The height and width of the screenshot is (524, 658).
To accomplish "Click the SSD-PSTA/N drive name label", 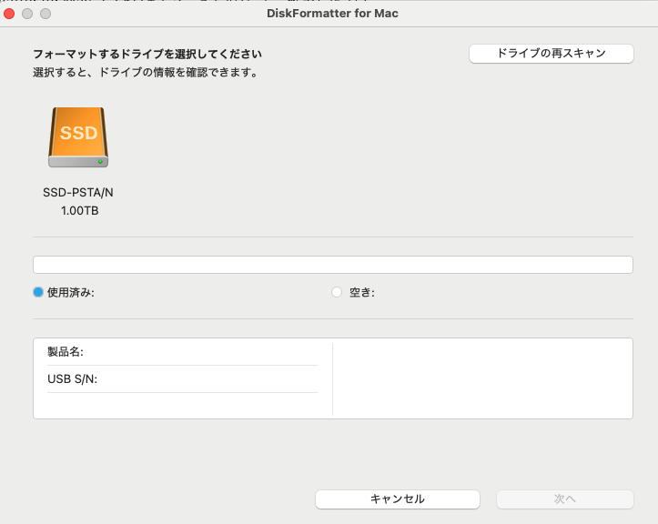I will [78, 193].
